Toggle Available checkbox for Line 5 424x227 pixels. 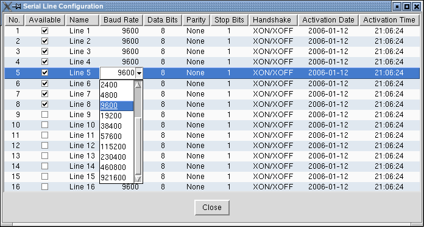click(x=45, y=73)
